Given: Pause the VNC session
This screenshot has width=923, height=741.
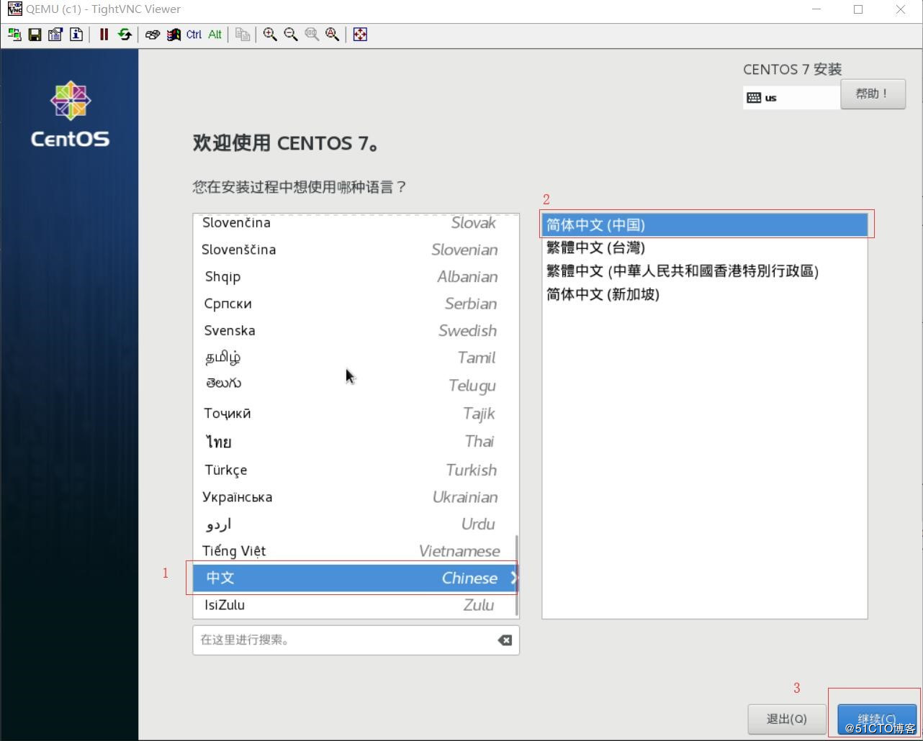Looking at the screenshot, I should 104,35.
